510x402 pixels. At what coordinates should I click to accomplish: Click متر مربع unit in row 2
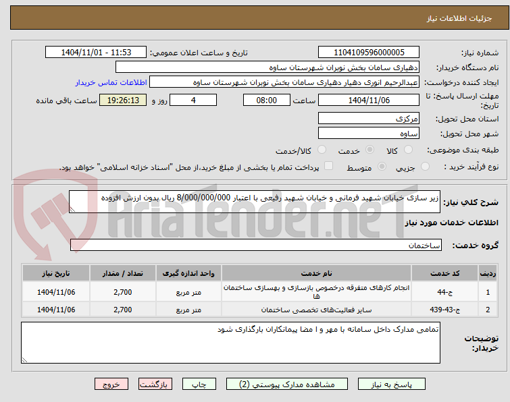tap(188, 310)
